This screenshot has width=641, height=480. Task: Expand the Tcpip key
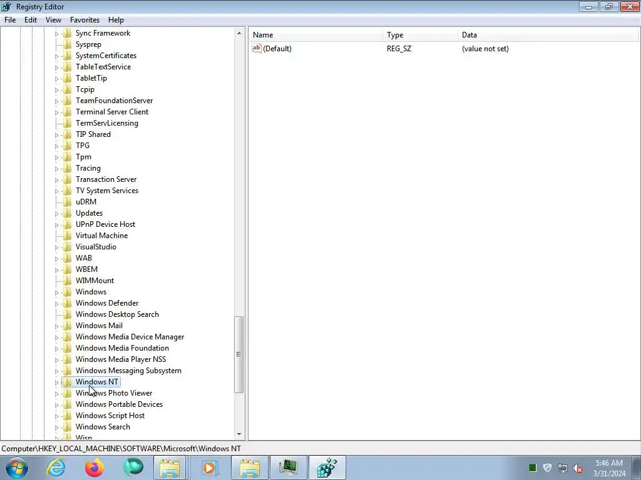(56, 90)
